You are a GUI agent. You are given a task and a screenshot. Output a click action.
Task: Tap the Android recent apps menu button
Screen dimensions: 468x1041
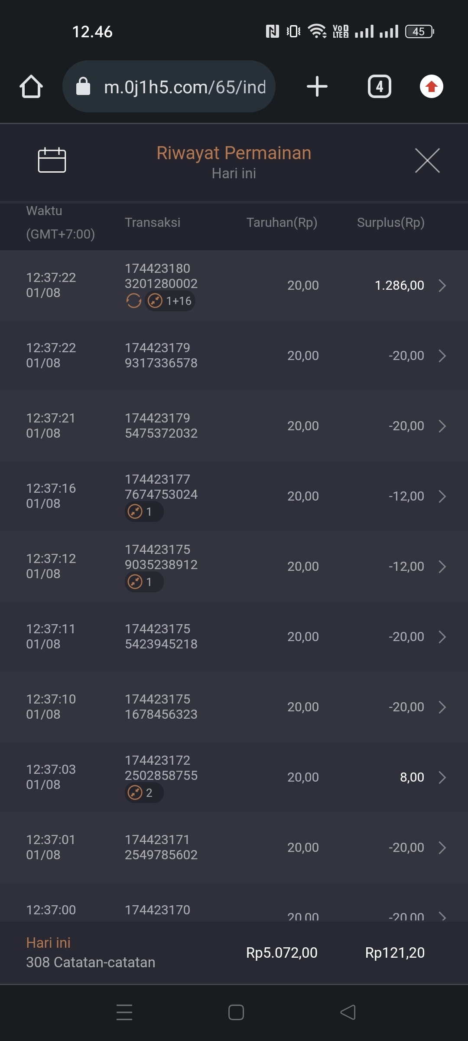124,1012
